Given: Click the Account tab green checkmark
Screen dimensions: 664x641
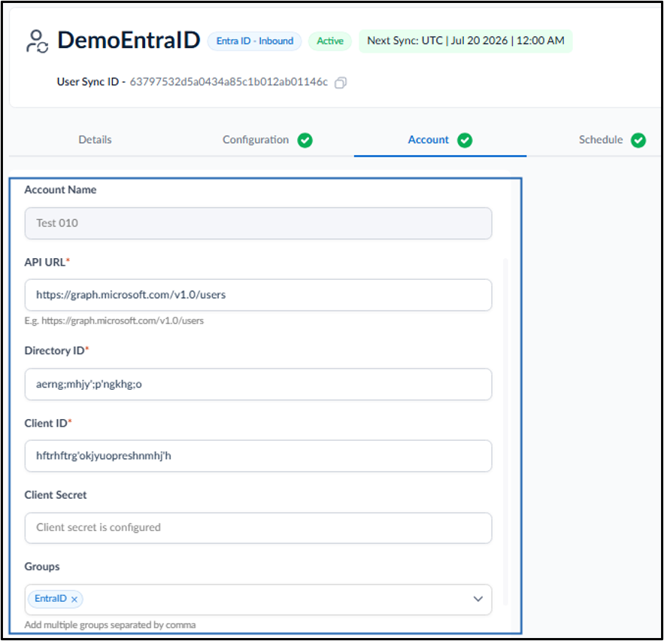Looking at the screenshot, I should (x=465, y=140).
